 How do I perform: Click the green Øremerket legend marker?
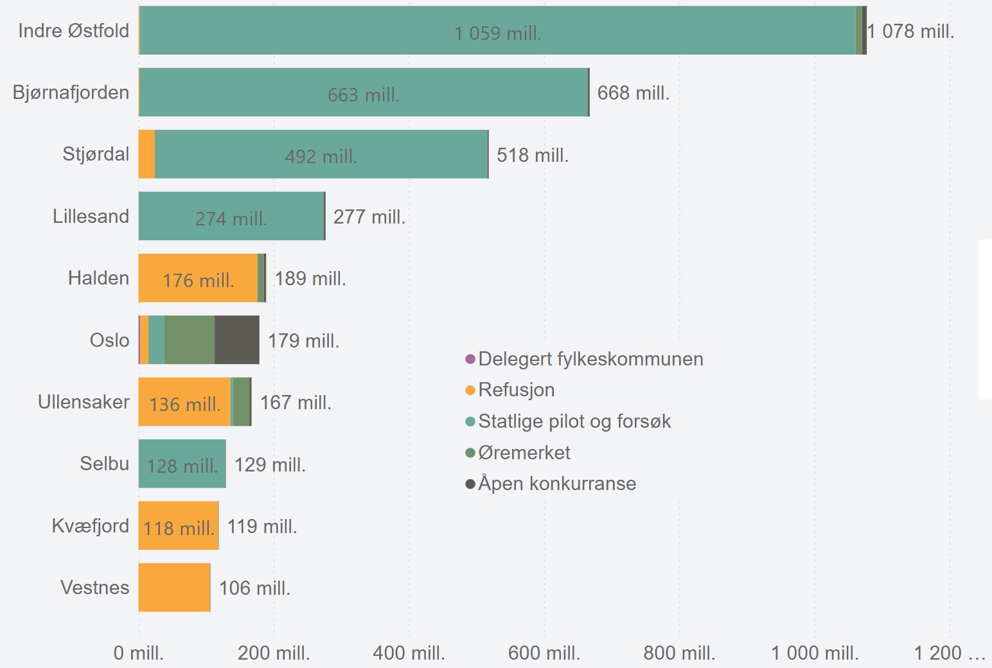[x=471, y=452]
